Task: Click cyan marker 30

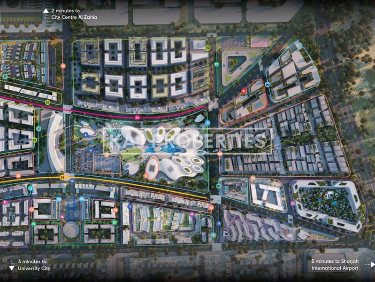Action: [268, 85]
